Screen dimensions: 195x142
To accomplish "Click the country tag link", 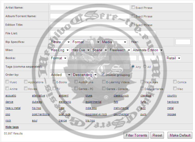I will (x=172, y=96).
